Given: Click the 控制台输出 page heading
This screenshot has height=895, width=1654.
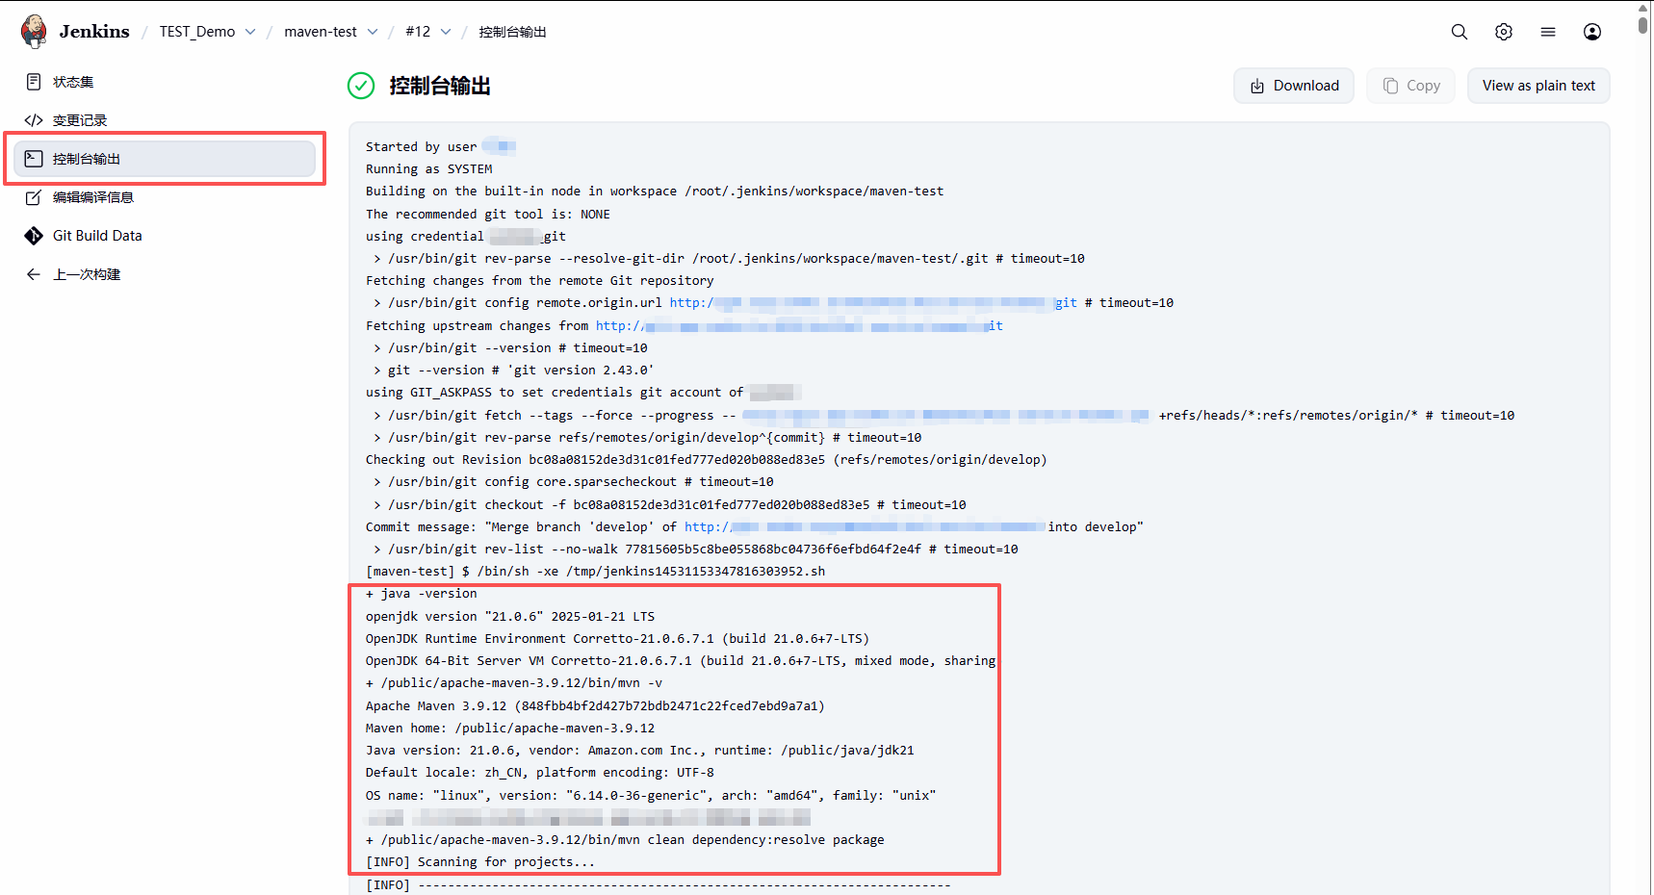Looking at the screenshot, I should [440, 86].
